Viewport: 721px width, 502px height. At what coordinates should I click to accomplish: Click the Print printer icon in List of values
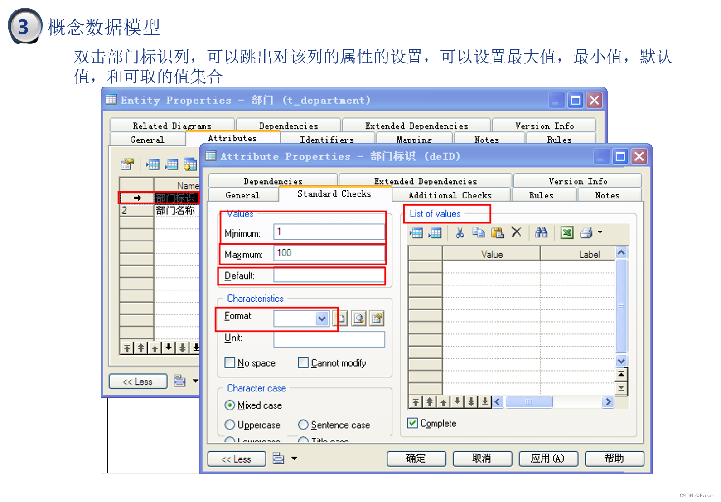(586, 233)
